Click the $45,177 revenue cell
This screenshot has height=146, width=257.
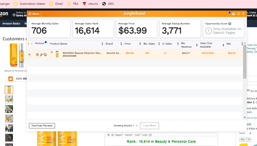pyautogui.click(x=186, y=53)
